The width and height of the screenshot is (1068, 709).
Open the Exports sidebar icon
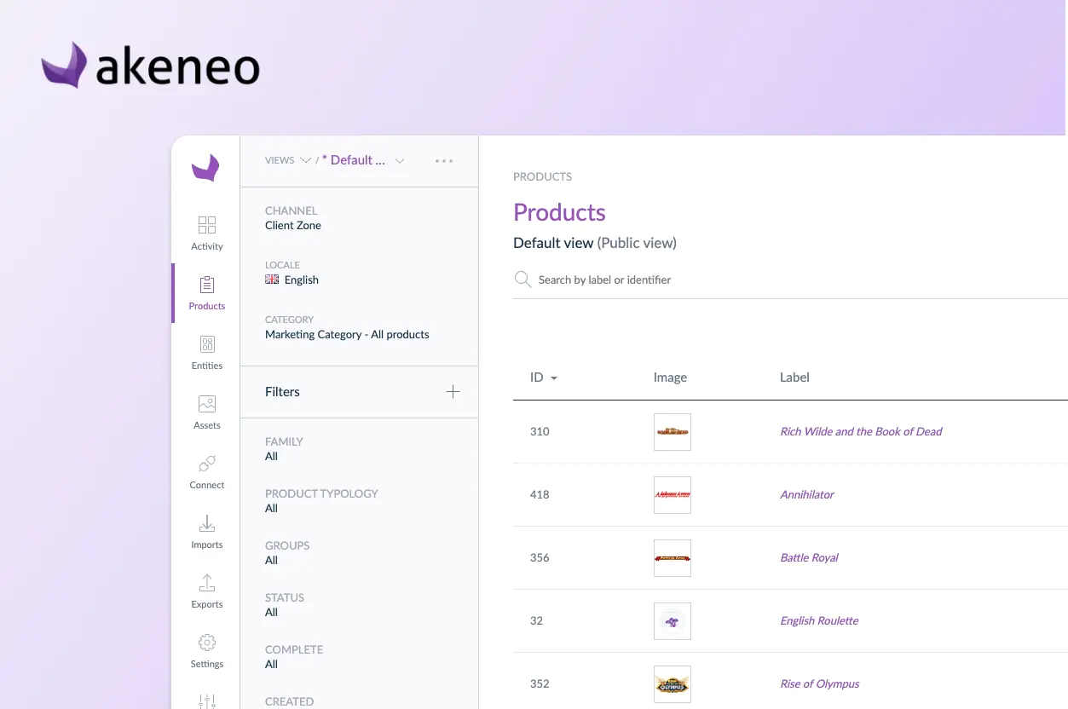(x=207, y=583)
